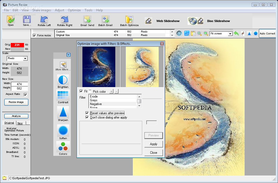Close the filter side panel with X
The height and width of the screenshot is (183, 278).
click(68, 55)
